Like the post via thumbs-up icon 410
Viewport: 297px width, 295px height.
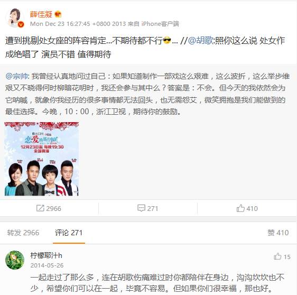(240, 208)
